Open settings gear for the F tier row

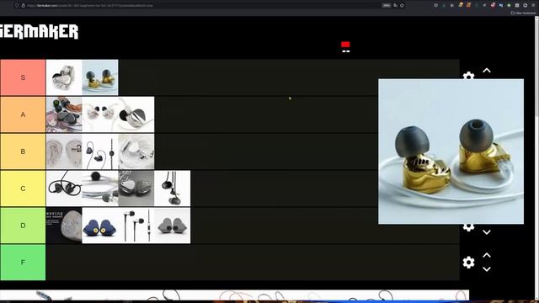pyautogui.click(x=468, y=263)
